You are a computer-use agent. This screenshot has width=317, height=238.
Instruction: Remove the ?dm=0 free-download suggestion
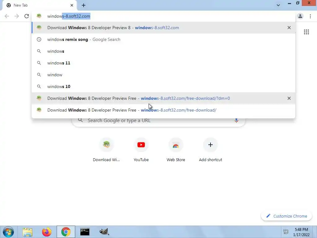(289, 98)
